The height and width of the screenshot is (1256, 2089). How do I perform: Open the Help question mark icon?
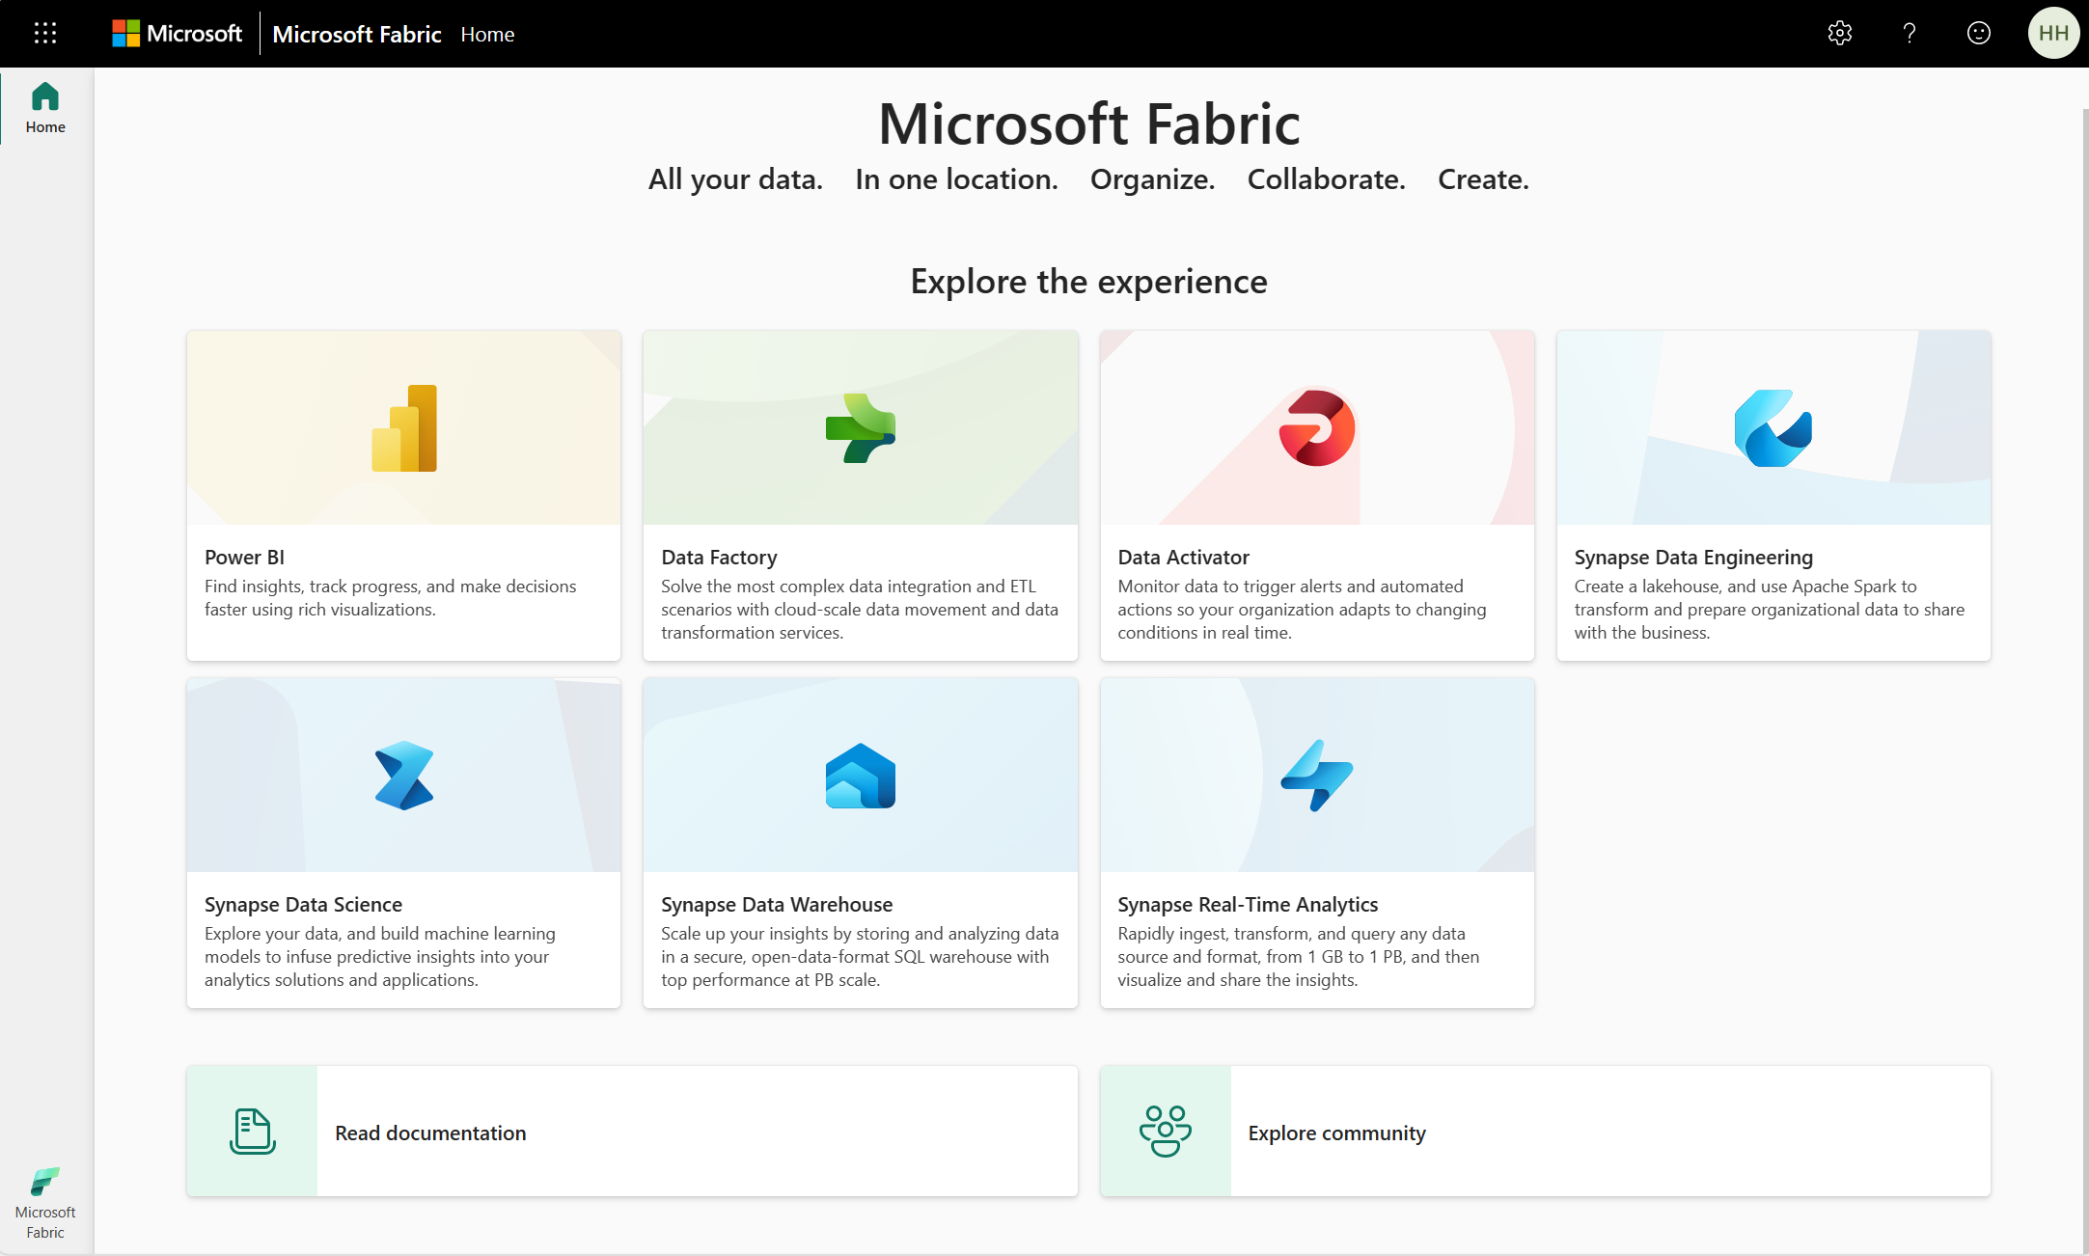point(1909,34)
